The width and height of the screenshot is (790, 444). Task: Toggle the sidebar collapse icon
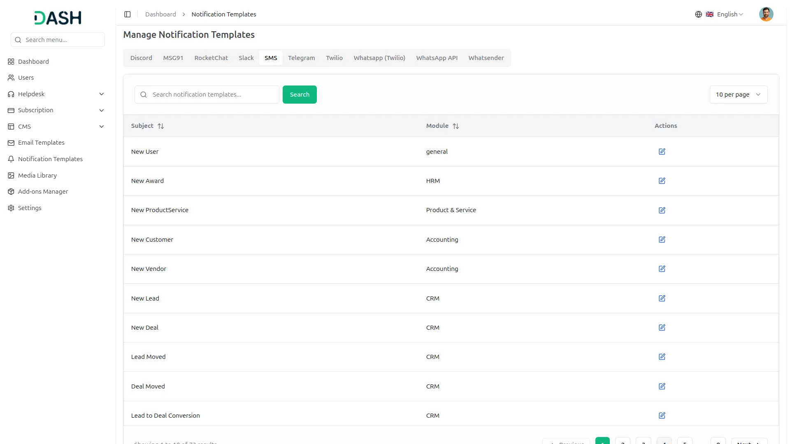coord(128,14)
